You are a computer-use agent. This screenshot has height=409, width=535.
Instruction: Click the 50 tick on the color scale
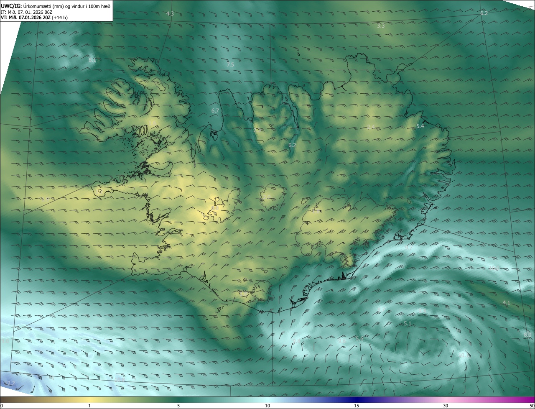tap(532, 406)
